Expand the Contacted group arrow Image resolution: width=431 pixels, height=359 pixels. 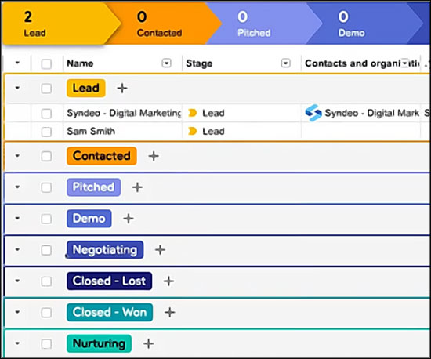click(17, 155)
